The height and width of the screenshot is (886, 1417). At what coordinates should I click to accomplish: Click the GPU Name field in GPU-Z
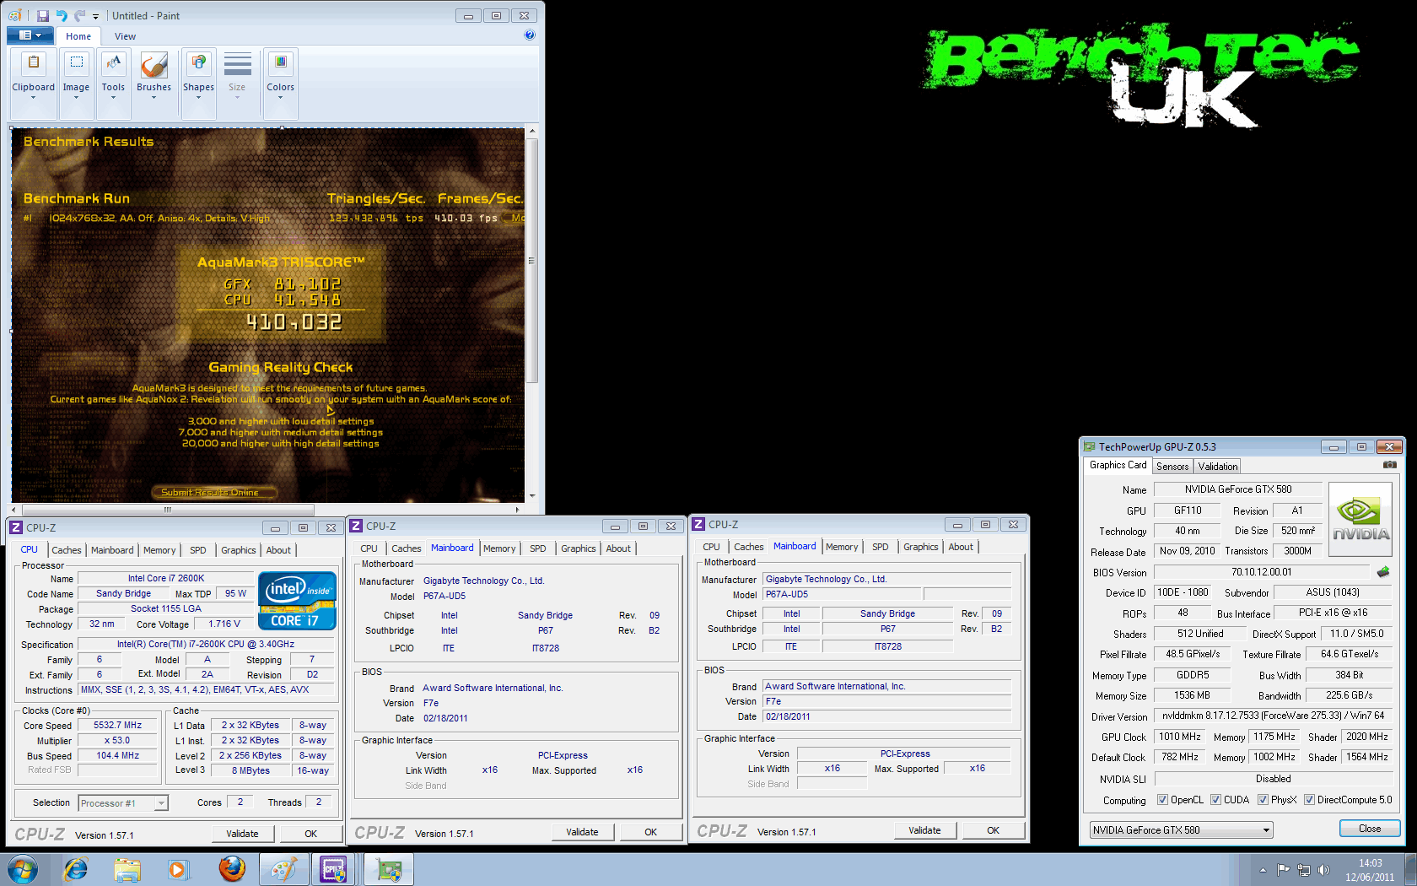[1237, 489]
